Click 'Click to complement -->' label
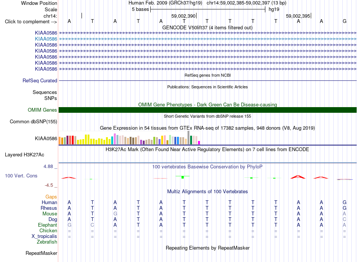357x262 pixels. pyautogui.click(x=31, y=22)
